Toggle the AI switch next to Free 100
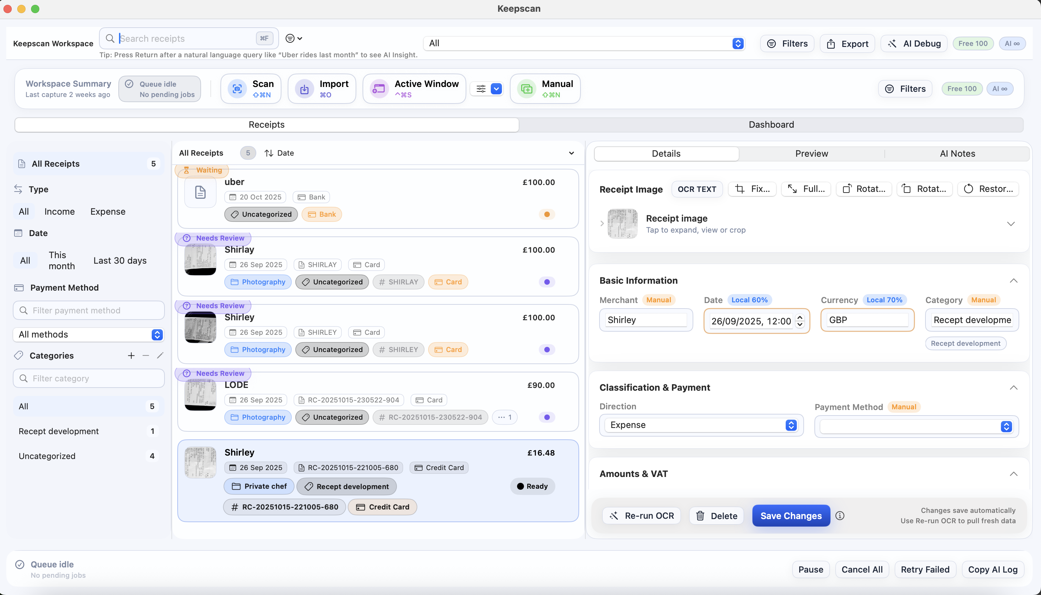This screenshot has width=1041, height=595. click(x=1000, y=89)
